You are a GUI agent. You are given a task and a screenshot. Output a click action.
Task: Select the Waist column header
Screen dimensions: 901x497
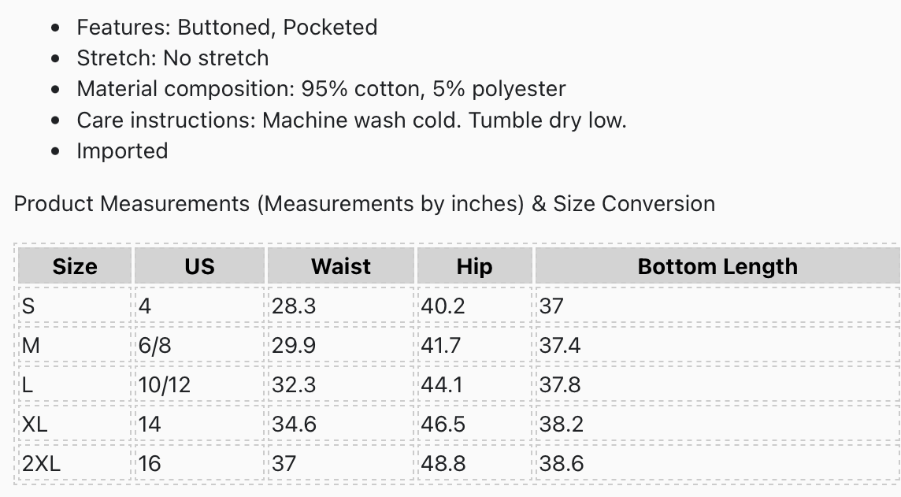click(x=341, y=266)
